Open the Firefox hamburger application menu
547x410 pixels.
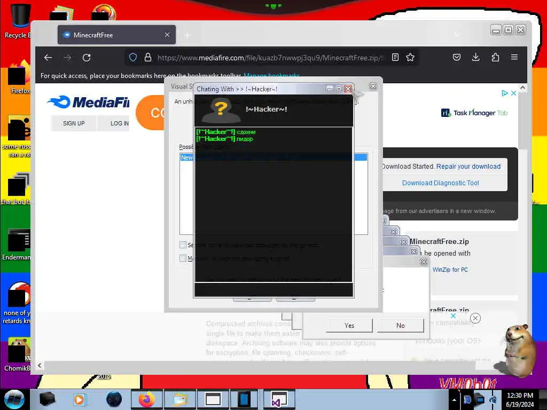pos(514,57)
